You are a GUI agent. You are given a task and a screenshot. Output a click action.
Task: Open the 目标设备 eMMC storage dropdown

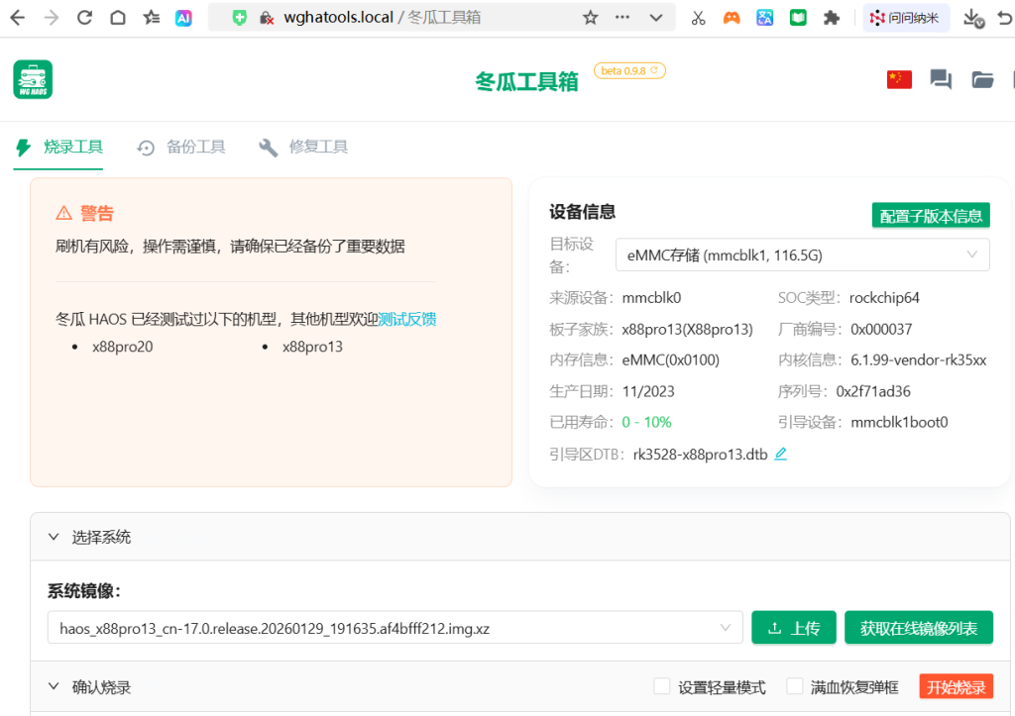point(802,255)
